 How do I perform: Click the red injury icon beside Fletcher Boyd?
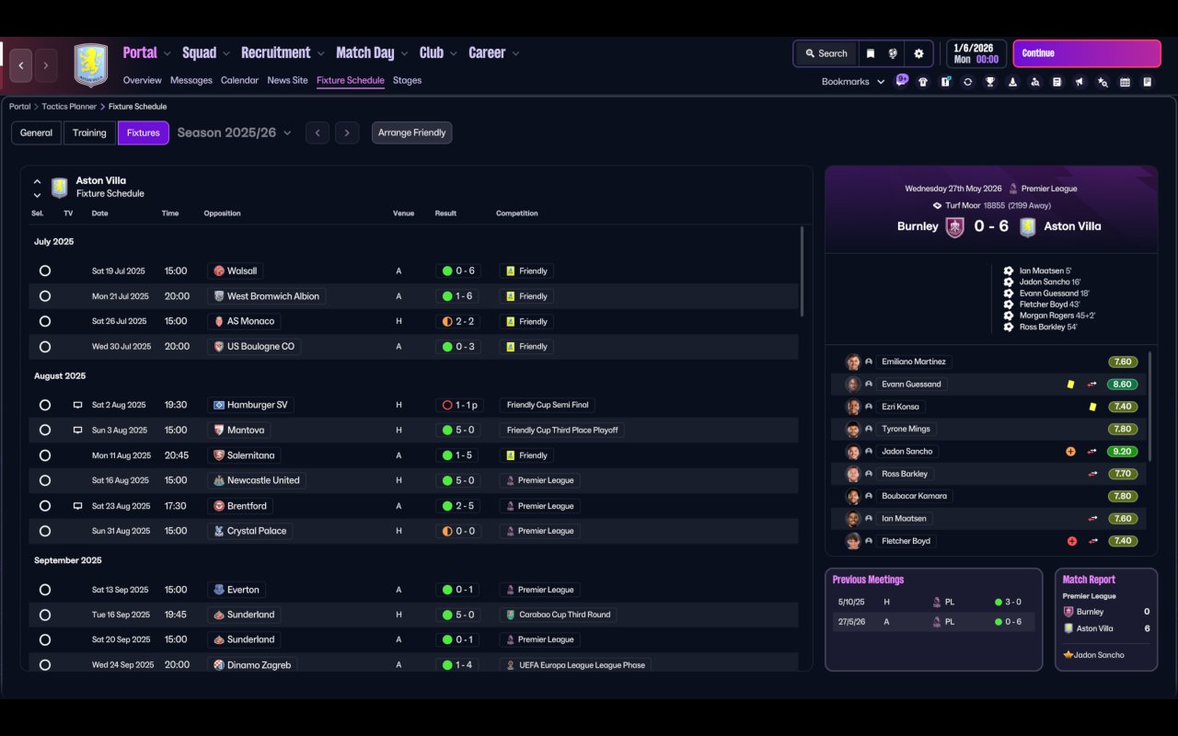pyautogui.click(x=1071, y=541)
